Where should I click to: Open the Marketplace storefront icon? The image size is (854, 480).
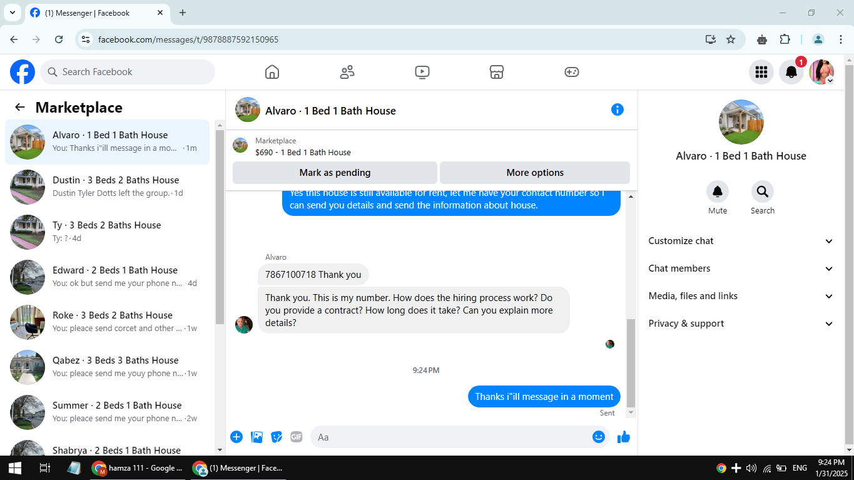tap(497, 72)
